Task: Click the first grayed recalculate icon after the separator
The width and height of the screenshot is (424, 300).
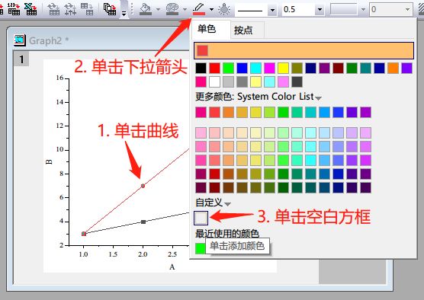Action: pyautogui.click(x=53, y=8)
